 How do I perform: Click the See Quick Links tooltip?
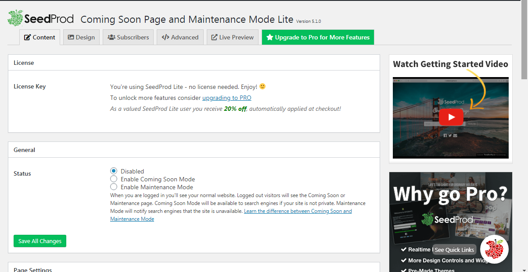(x=454, y=250)
